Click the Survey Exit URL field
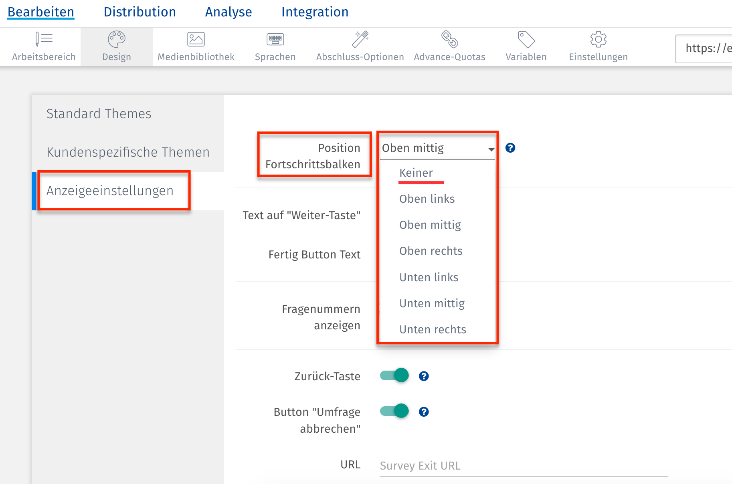732x484 pixels. point(523,466)
